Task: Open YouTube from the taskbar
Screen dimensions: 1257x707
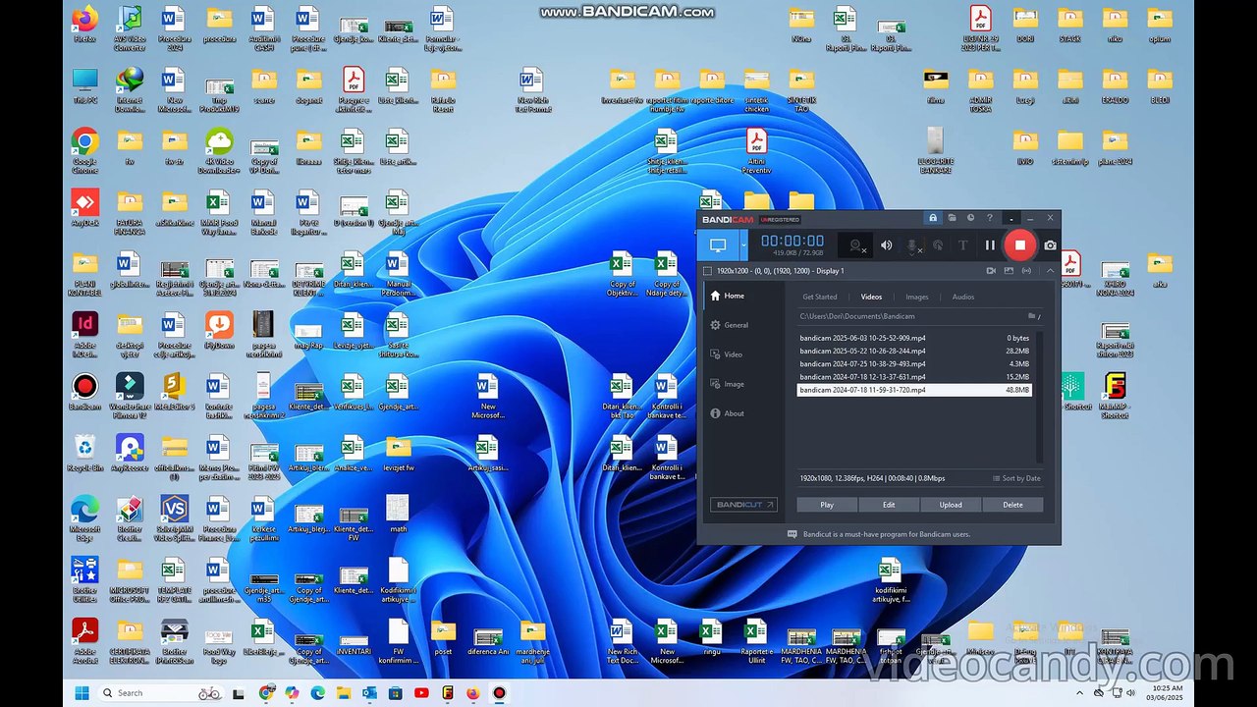Action: (x=421, y=692)
